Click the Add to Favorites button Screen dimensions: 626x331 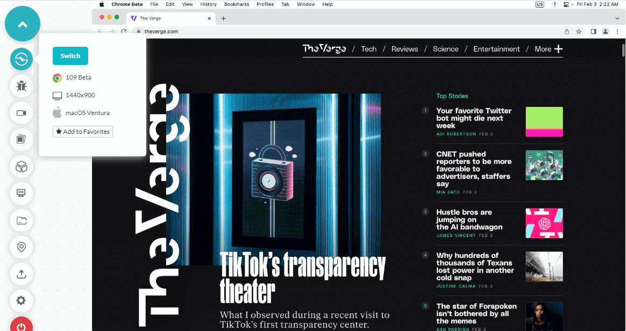point(83,132)
